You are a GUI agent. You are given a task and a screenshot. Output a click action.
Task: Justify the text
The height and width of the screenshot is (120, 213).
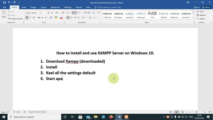click(x=78, y=18)
